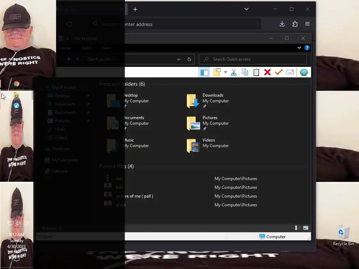Select My Computer in the navigation pane
The image size is (359, 269).
tap(65, 160)
